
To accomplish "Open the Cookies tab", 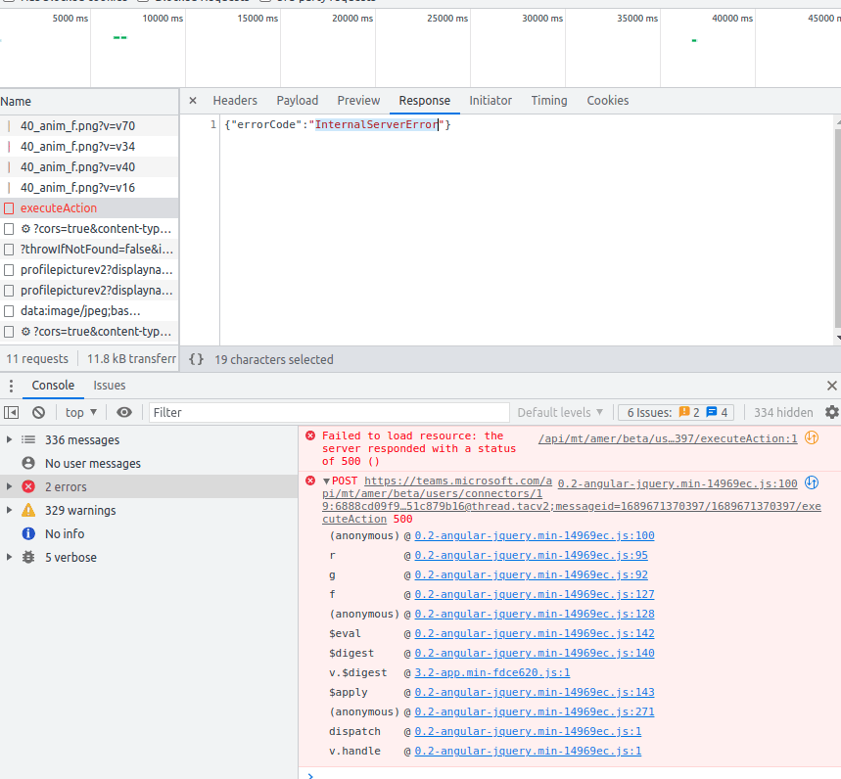I will point(607,101).
